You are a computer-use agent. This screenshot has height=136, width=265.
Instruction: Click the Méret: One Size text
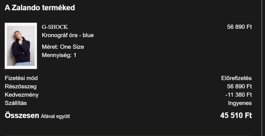pyautogui.click(x=63, y=47)
